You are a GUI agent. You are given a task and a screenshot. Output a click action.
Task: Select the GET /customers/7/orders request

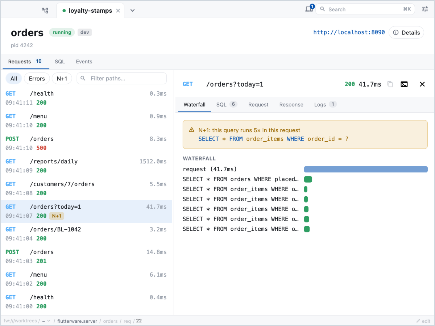[86, 189]
